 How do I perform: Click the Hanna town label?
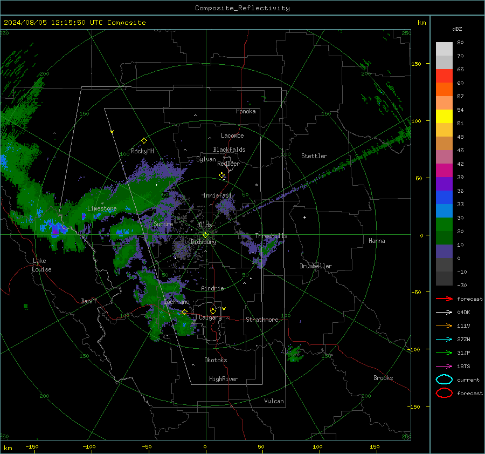[377, 241]
